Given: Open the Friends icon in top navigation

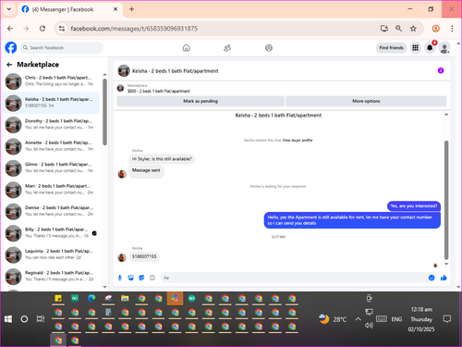Looking at the screenshot, I should (x=227, y=48).
